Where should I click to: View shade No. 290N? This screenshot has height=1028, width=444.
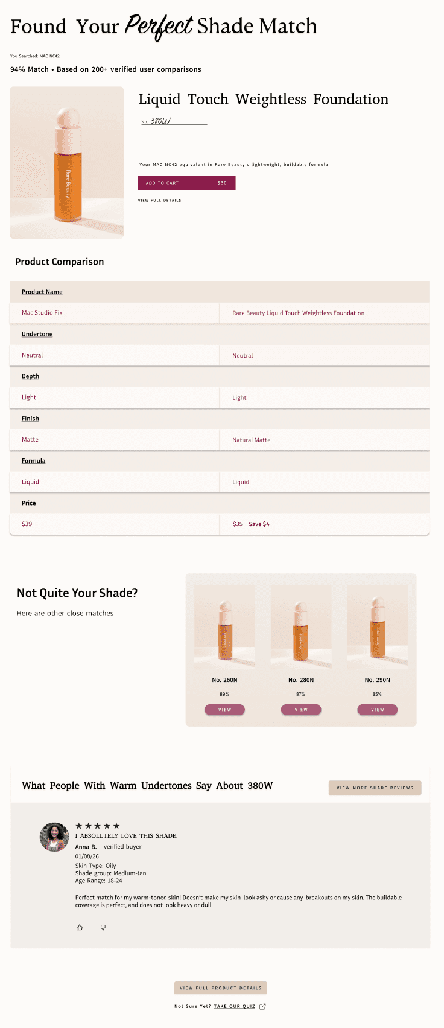378,710
